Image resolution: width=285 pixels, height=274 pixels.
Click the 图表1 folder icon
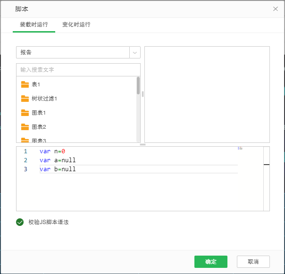click(x=25, y=113)
